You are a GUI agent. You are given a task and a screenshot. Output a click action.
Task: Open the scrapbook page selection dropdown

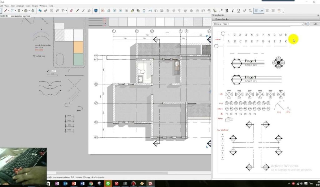pos(302,24)
